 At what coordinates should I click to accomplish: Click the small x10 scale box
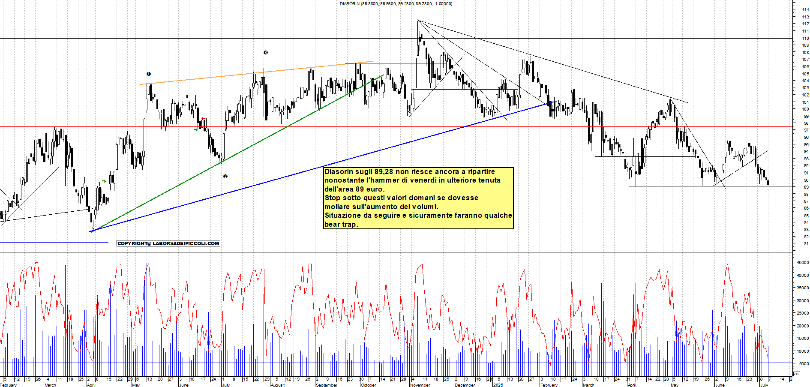click(x=797, y=374)
